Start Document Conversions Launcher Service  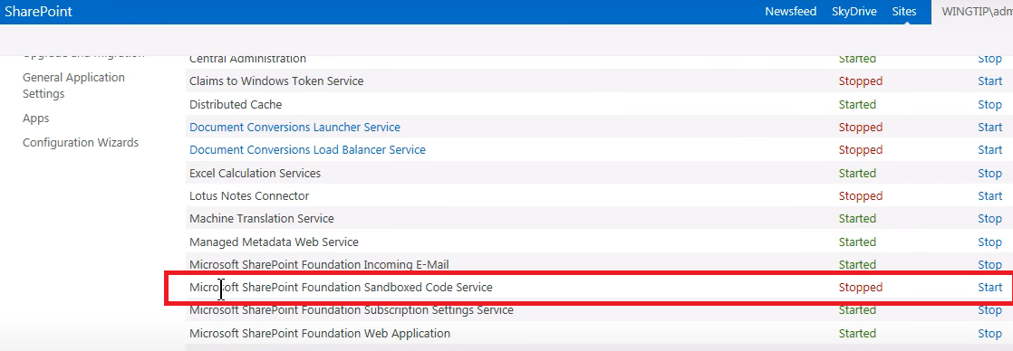(989, 128)
